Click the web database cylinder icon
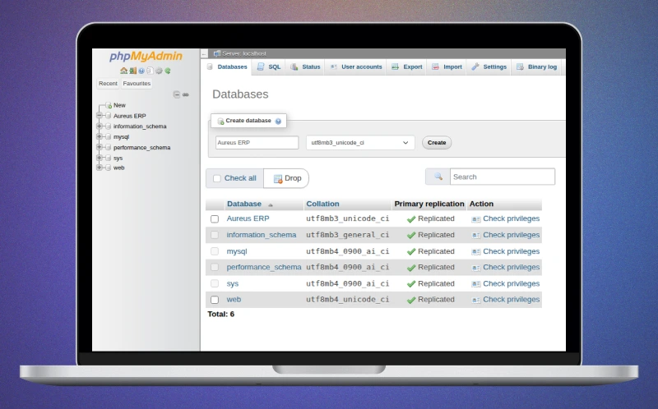This screenshot has height=409, width=658. (109, 168)
